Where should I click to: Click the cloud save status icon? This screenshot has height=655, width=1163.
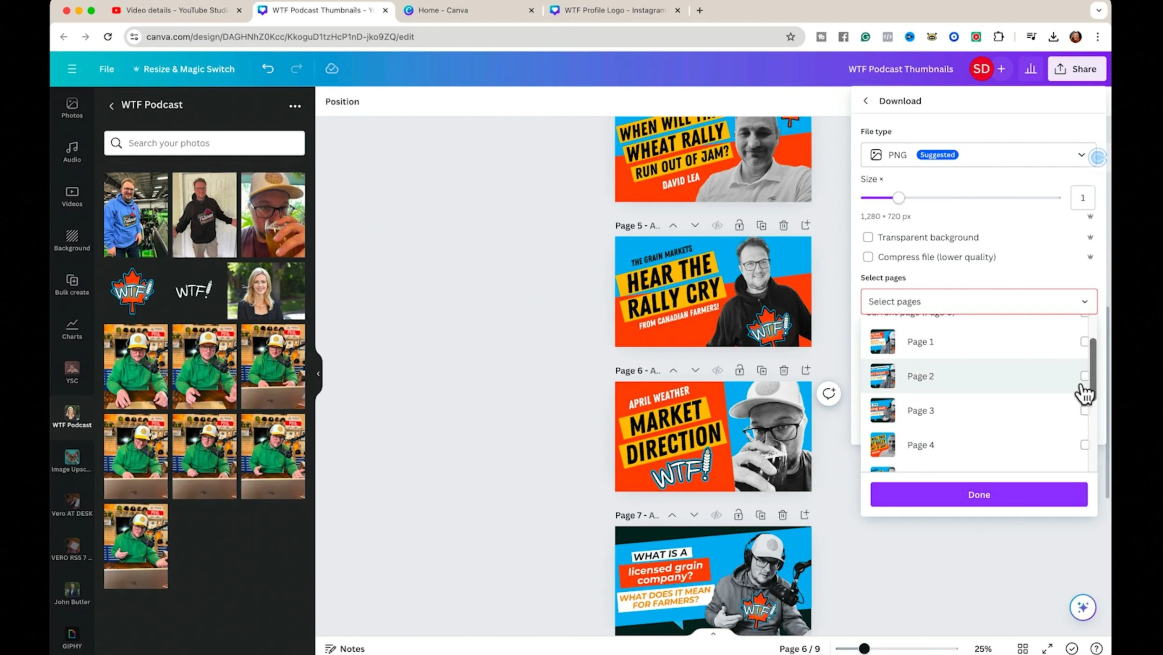[332, 69]
